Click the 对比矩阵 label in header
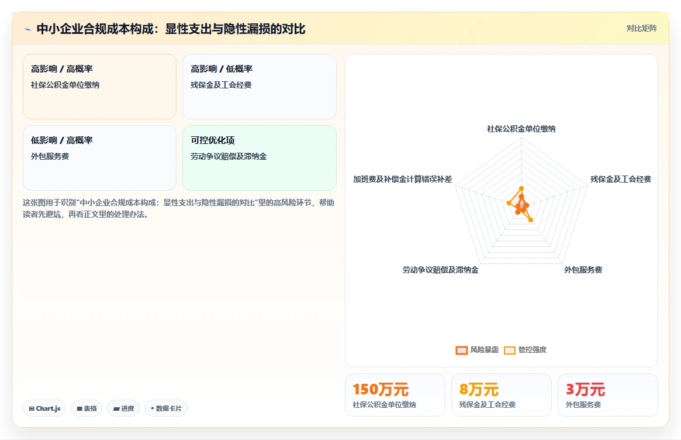The image size is (681, 440). point(641,28)
